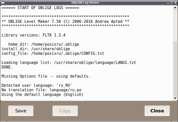178x122 pixels.
Task: Click the 'DONE.' line
Action: coord(7,67)
